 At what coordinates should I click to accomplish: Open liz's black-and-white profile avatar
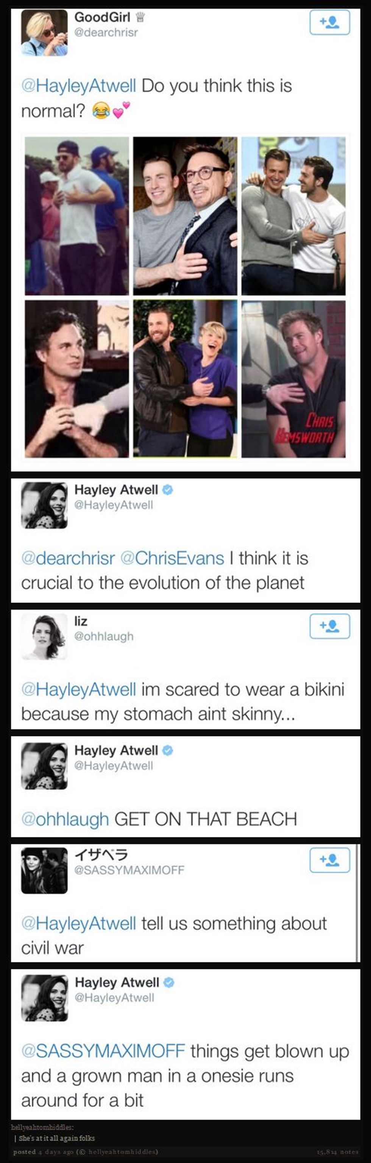(44, 637)
